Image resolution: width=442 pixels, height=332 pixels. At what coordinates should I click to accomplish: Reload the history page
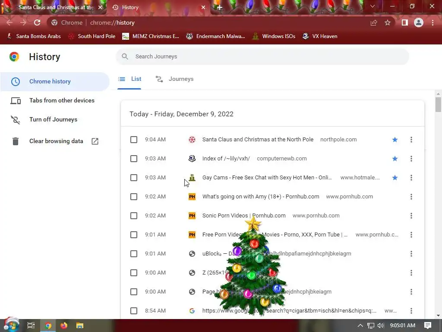pyautogui.click(x=37, y=22)
